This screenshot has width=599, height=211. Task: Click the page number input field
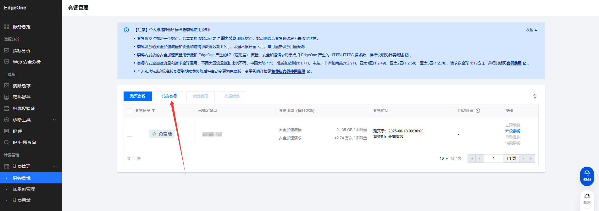tap(494, 158)
